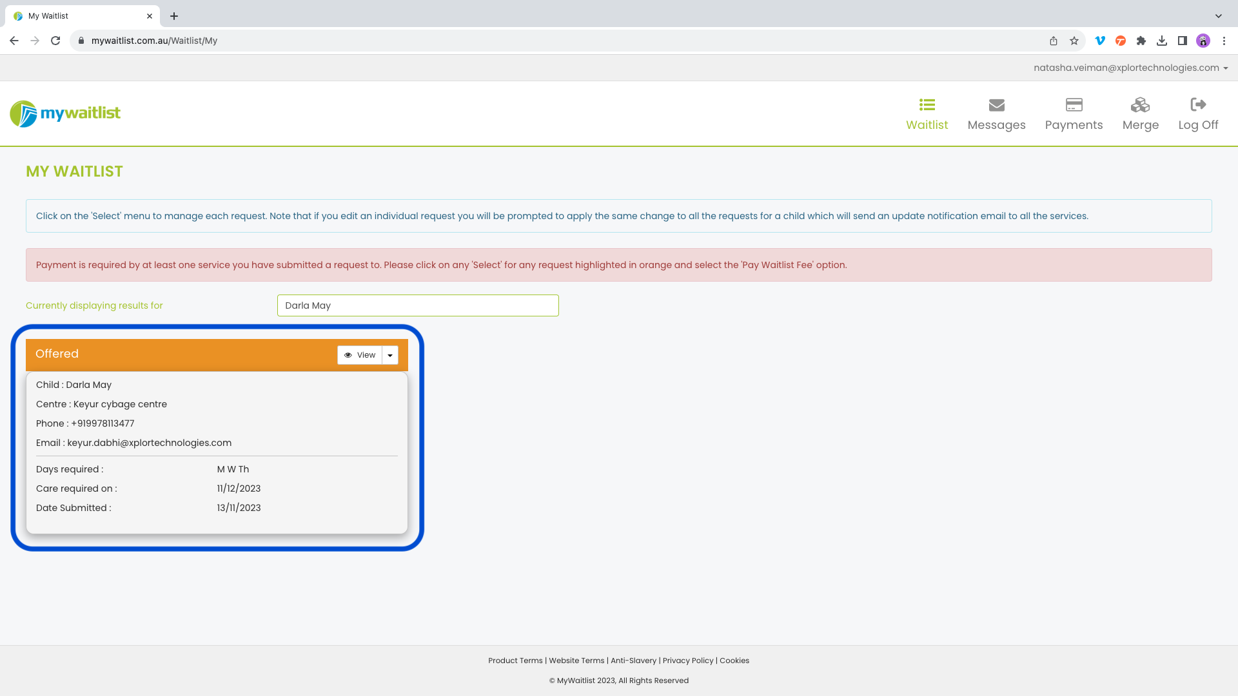Open the Privacy Policy link

click(688, 661)
